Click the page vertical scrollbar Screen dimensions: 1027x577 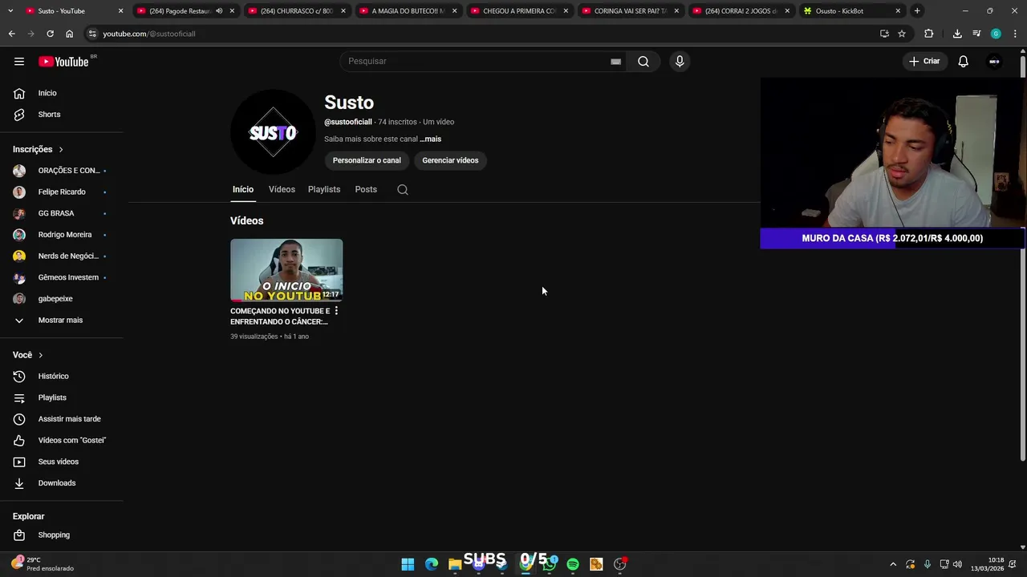(1022, 256)
